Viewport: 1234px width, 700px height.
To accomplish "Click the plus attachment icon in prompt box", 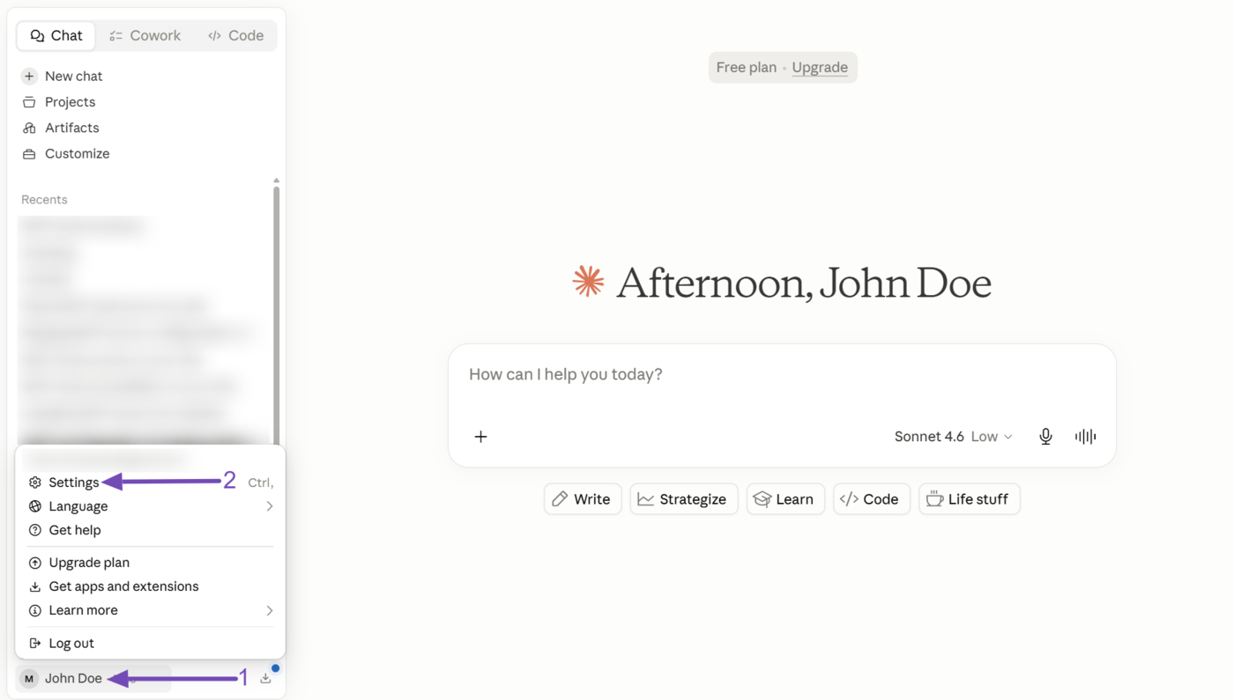I will click(480, 437).
